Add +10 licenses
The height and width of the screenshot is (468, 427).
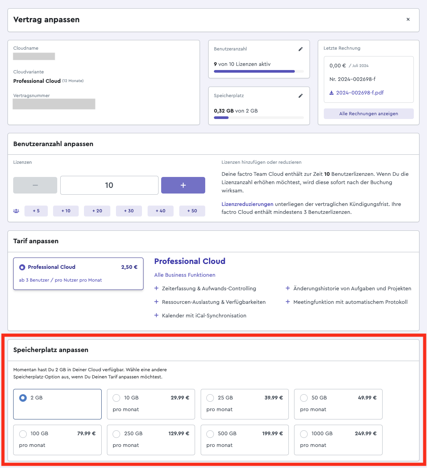pos(66,211)
